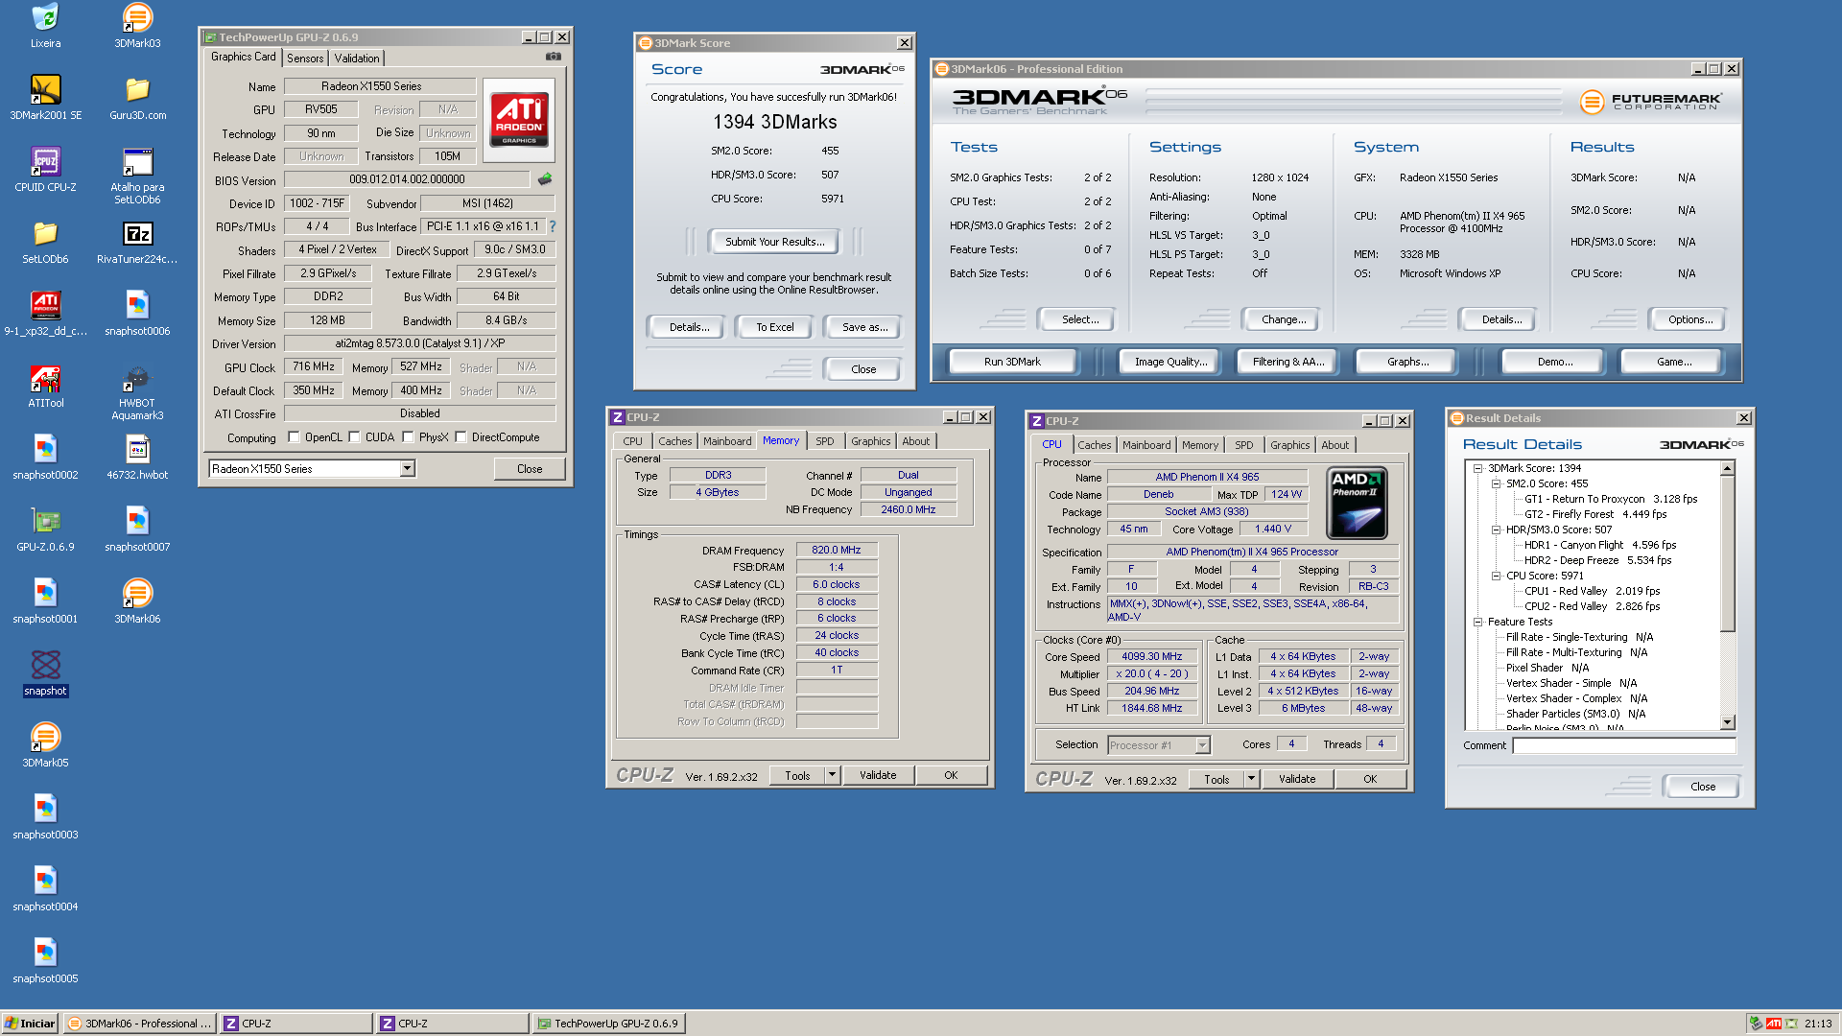
Task: Click the Run 3DMark button
Action: [1012, 362]
